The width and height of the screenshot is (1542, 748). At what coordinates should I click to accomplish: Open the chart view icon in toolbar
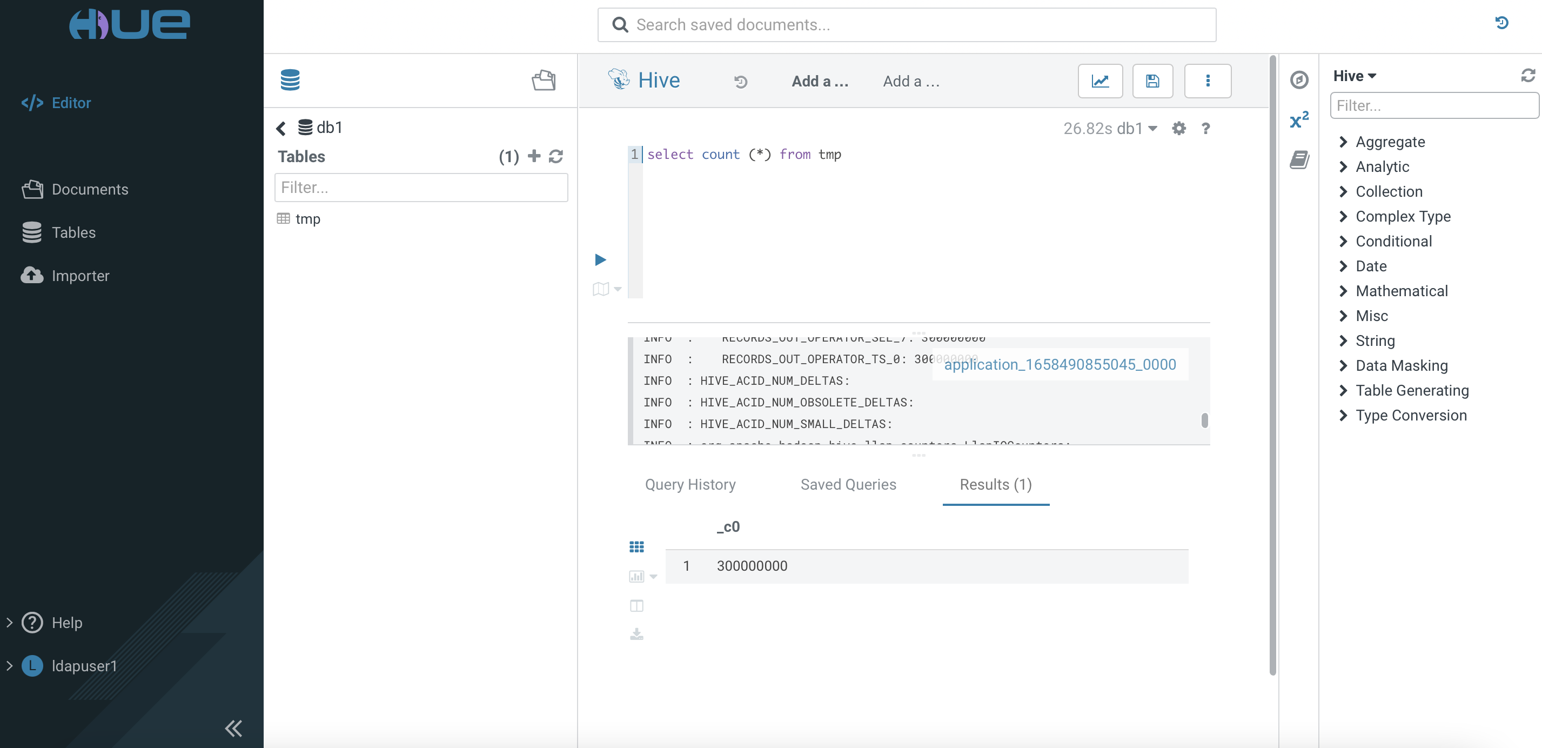point(1099,81)
